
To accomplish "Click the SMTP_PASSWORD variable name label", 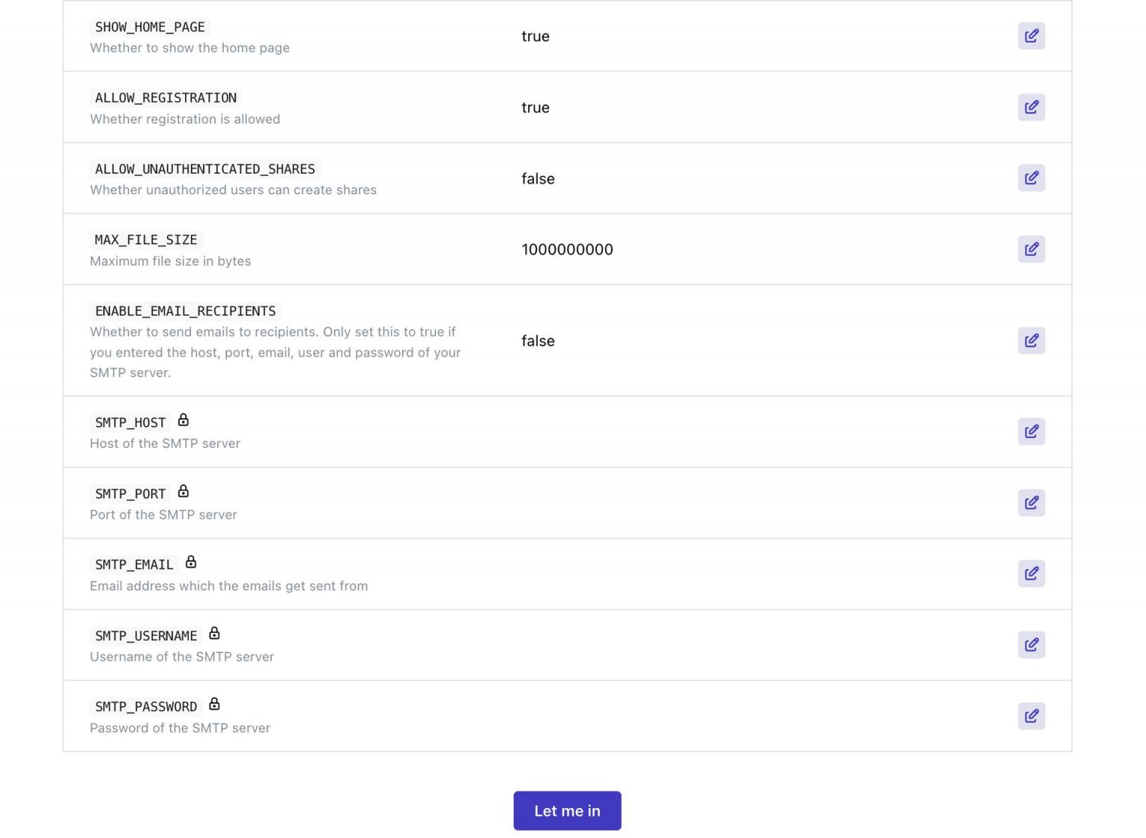I will coord(146,707).
